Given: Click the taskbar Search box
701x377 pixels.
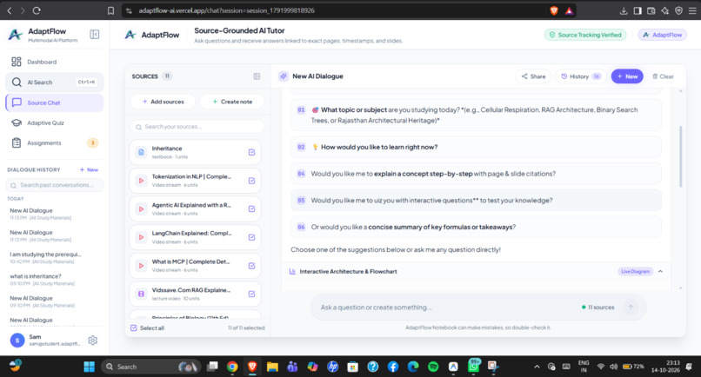Looking at the screenshot, I should coord(151,367).
